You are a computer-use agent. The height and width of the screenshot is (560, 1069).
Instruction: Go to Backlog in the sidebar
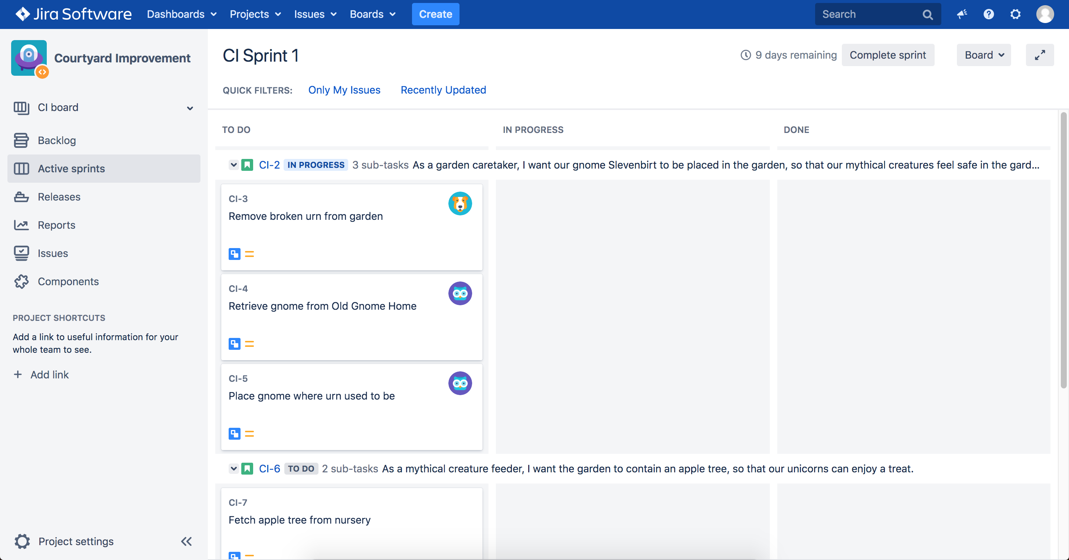pyautogui.click(x=104, y=140)
